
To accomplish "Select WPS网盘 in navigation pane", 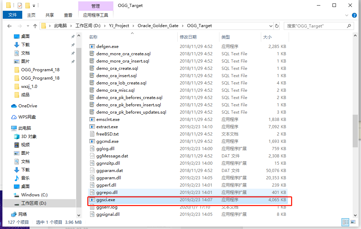I will click(x=27, y=117).
